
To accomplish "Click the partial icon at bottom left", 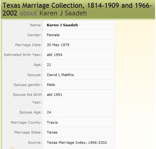I will click(x=12, y=148).
